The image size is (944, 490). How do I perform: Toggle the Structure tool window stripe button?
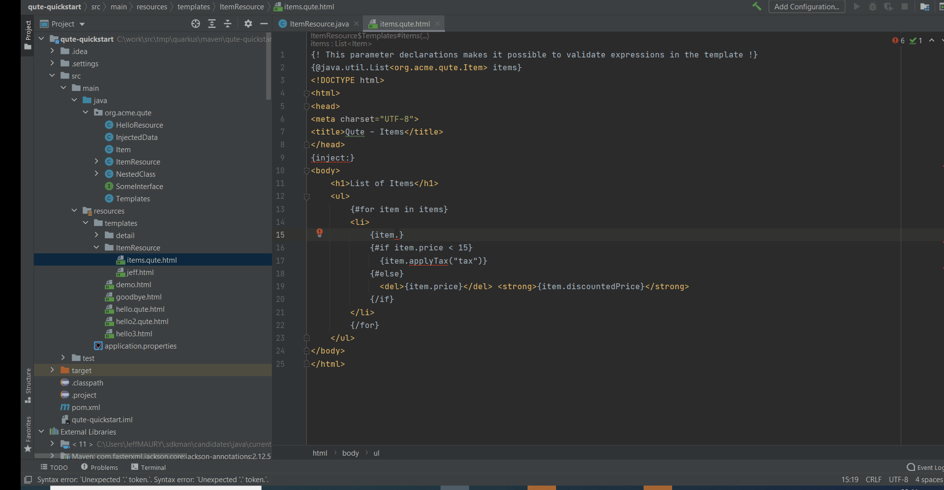coord(28,385)
